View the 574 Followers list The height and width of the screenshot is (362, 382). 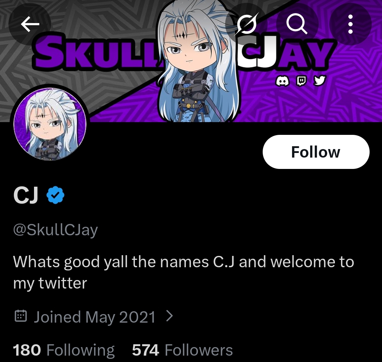[x=182, y=350]
